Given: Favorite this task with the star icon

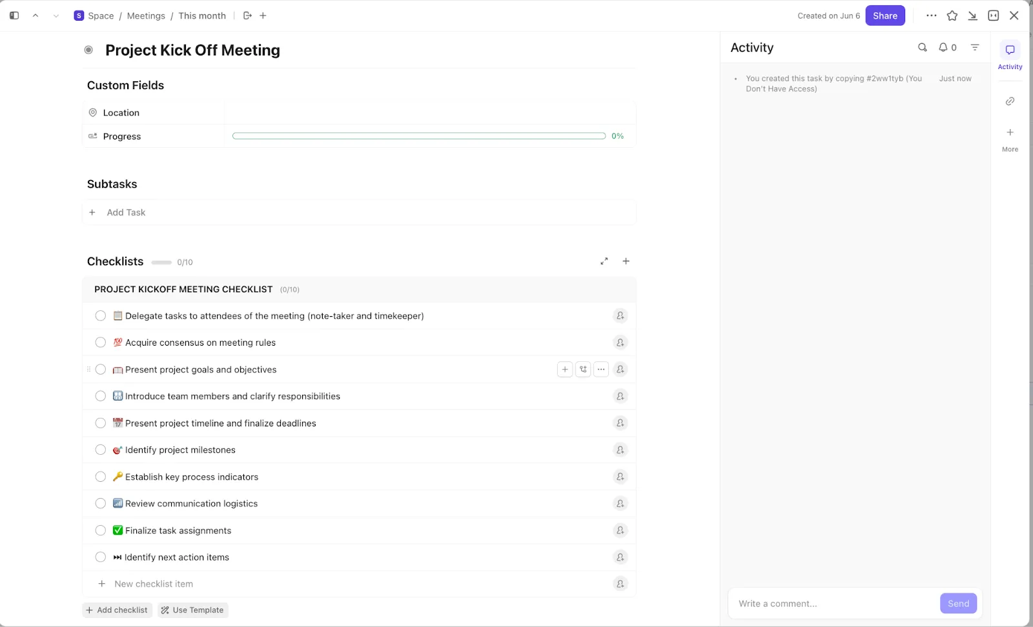Looking at the screenshot, I should click(952, 15).
